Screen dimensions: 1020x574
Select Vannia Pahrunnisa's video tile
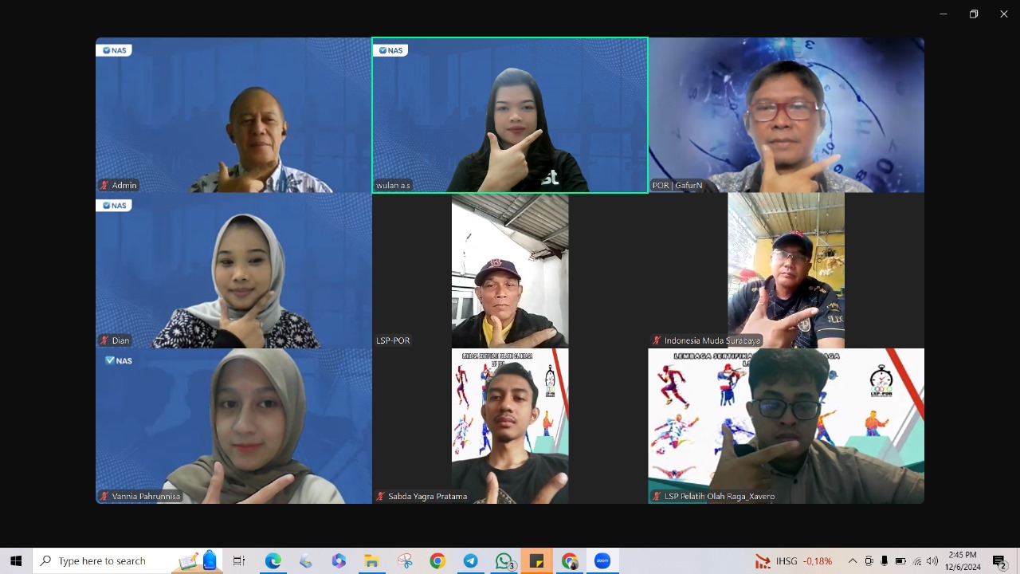pyautogui.click(x=233, y=426)
